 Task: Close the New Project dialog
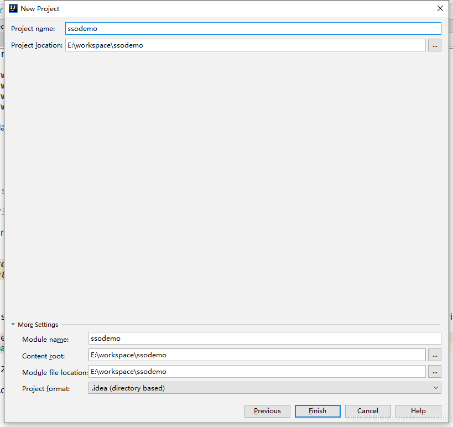point(440,8)
